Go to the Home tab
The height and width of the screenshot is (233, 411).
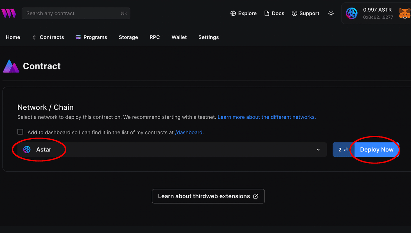pos(13,37)
